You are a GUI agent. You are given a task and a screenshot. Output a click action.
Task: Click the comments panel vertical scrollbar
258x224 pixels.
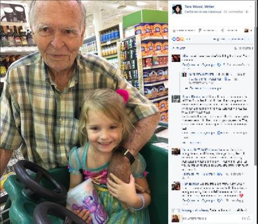(x=255, y=83)
